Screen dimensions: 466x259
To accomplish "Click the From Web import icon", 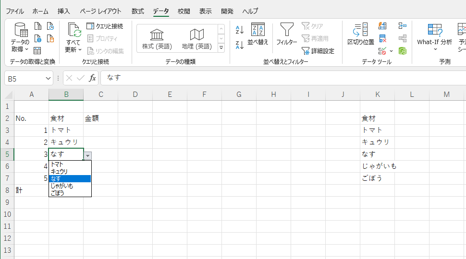I will tap(38, 38).
